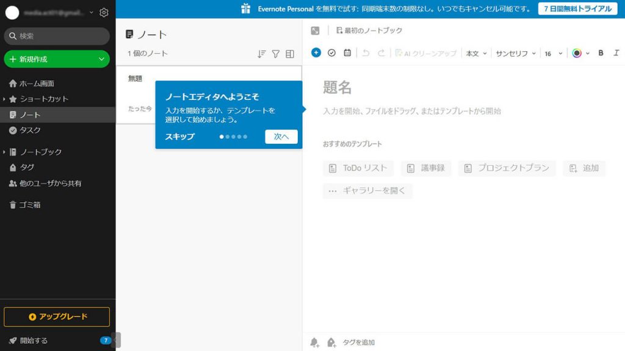Image resolution: width=625 pixels, height=351 pixels.
Task: Open note list filter funnel icon
Action: (x=275, y=54)
